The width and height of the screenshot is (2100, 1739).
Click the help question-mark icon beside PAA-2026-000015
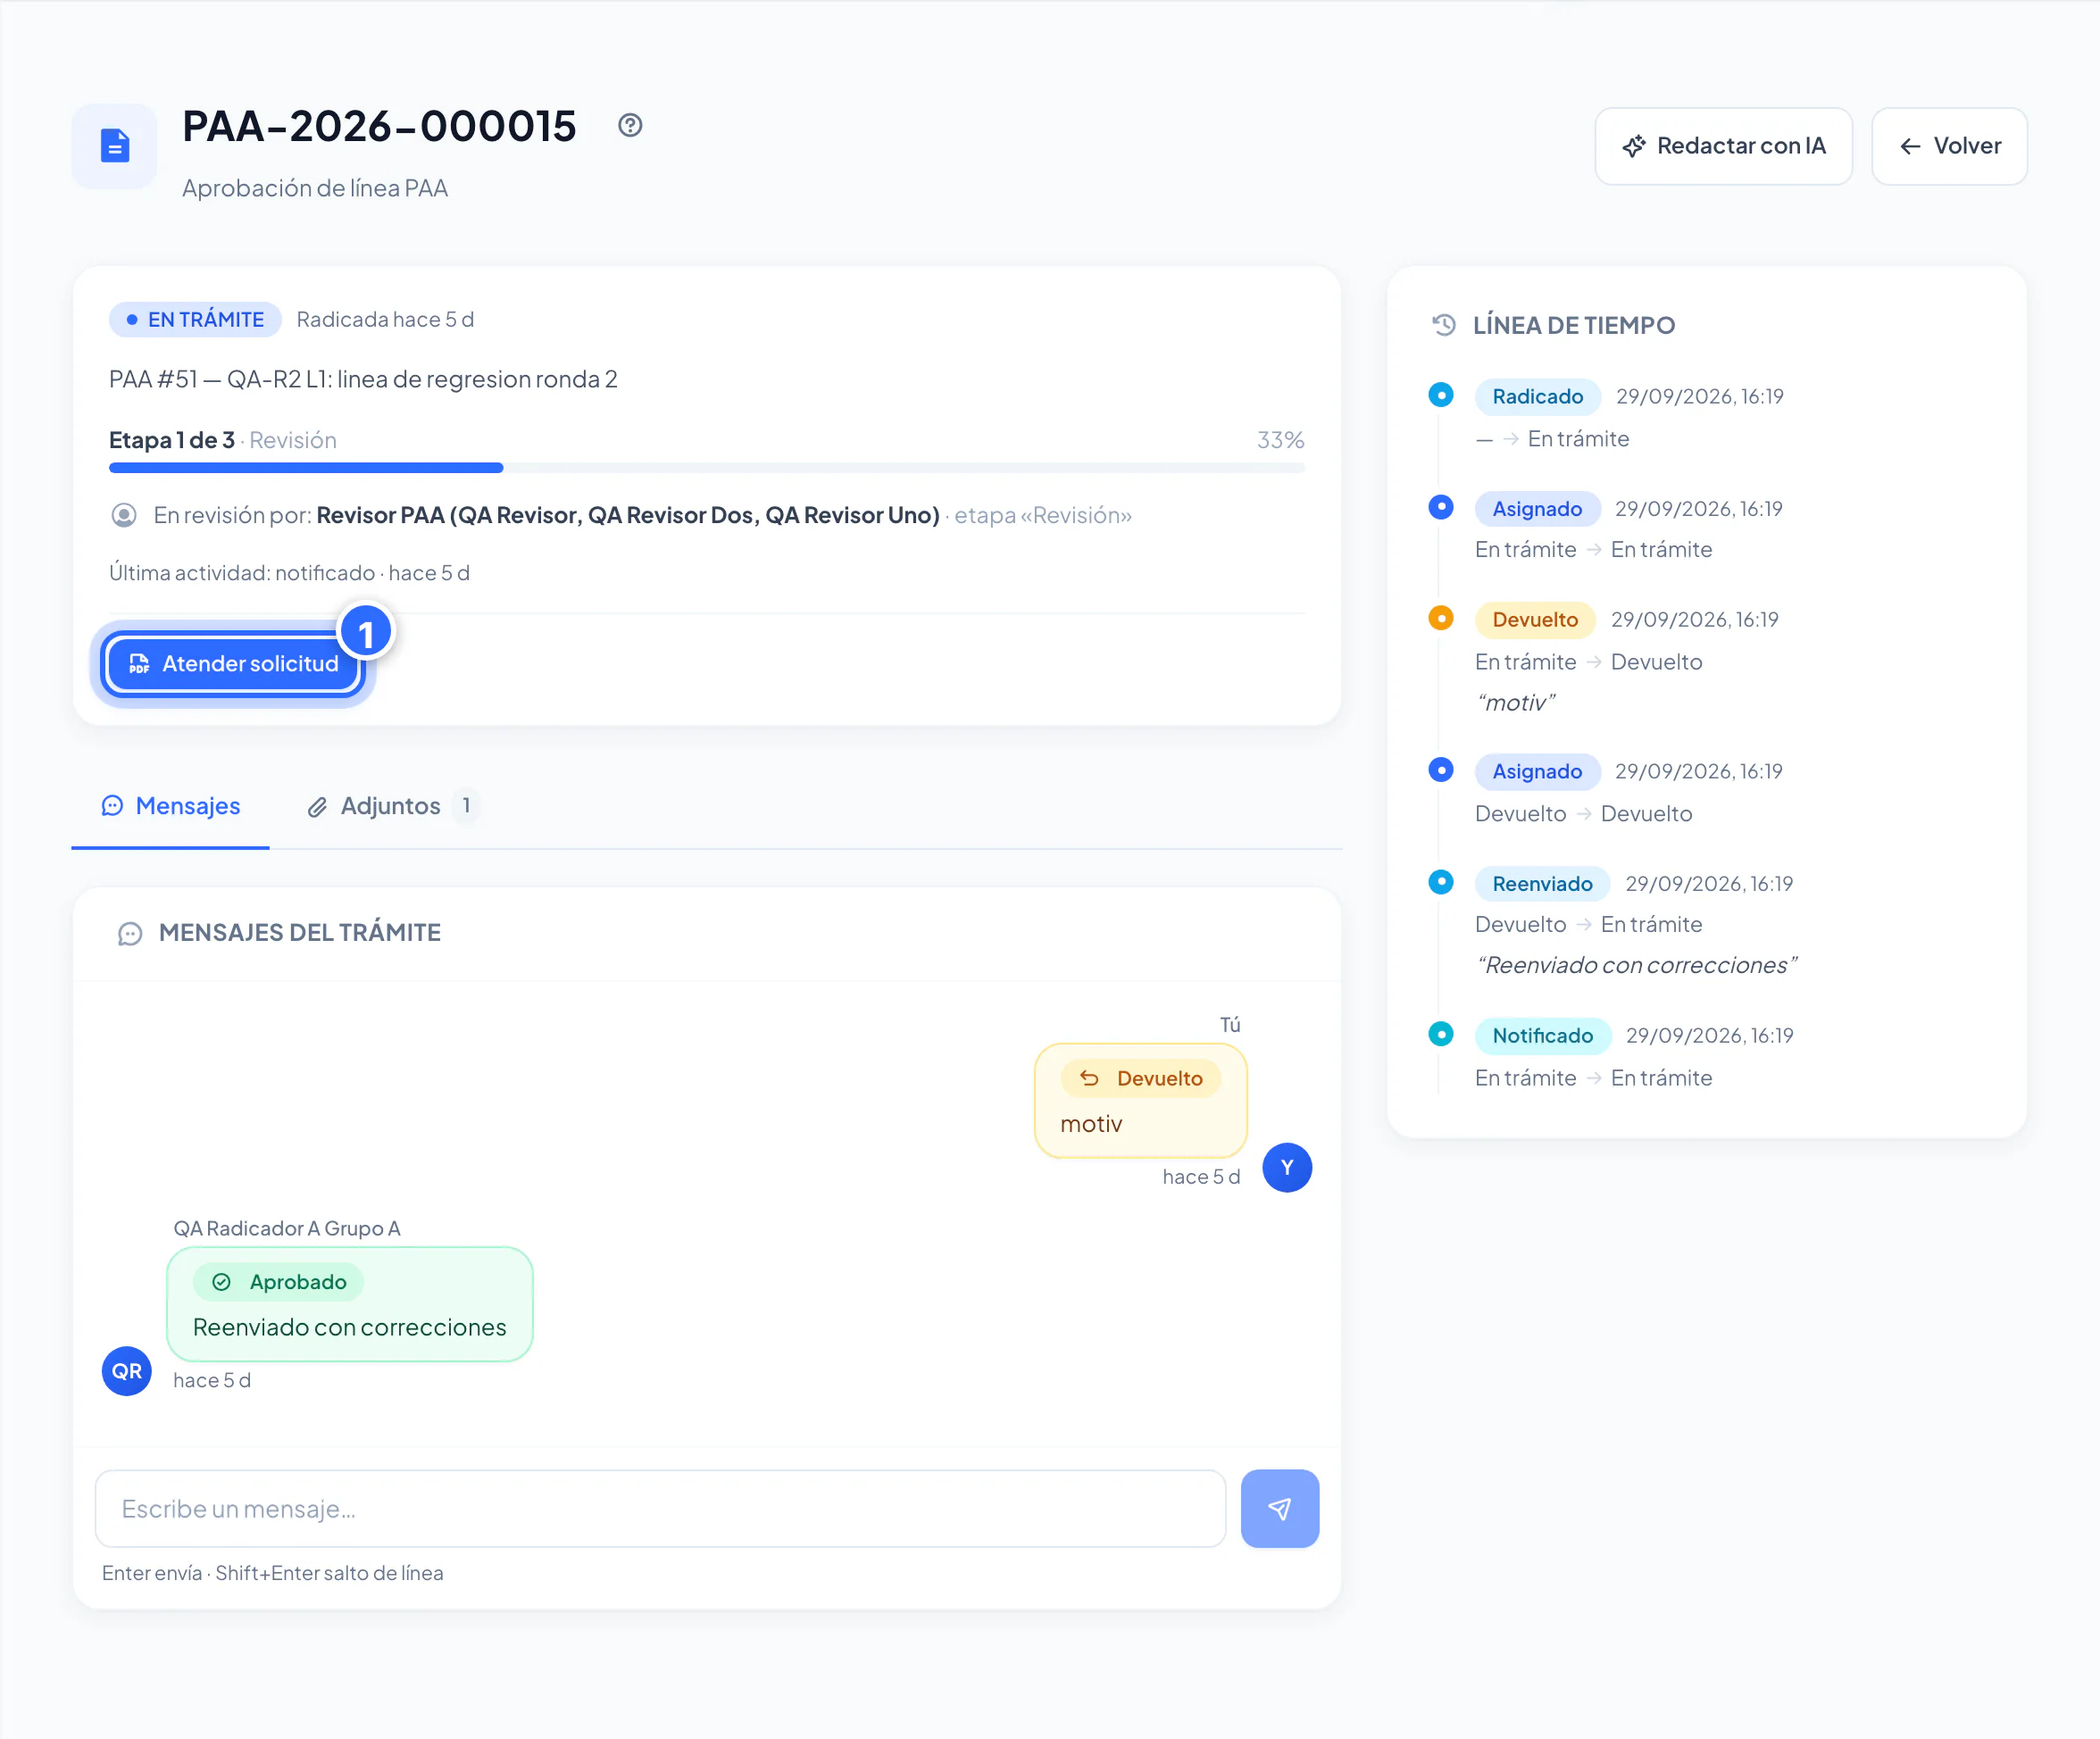(x=630, y=125)
